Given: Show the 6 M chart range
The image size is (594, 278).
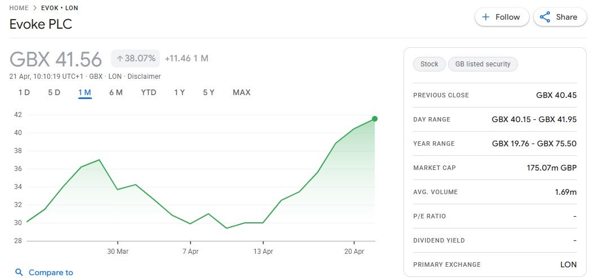Looking at the screenshot, I should click(x=116, y=92).
